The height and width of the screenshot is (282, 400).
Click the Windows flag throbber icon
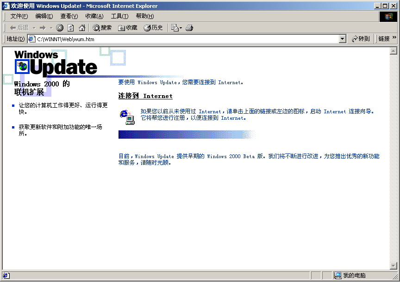pos(388,17)
